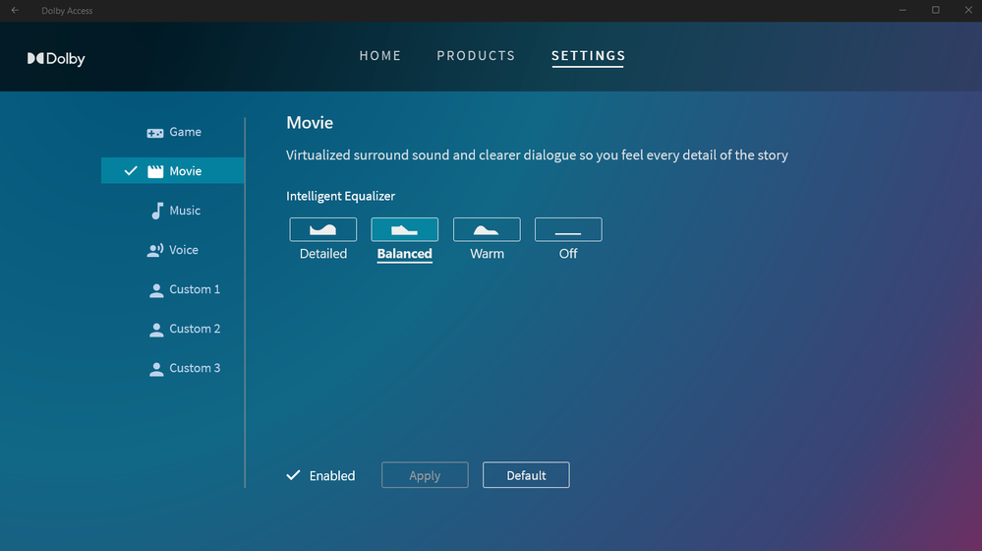Open the Custom 2 profile label
The height and width of the screenshot is (551, 982).
[195, 329]
